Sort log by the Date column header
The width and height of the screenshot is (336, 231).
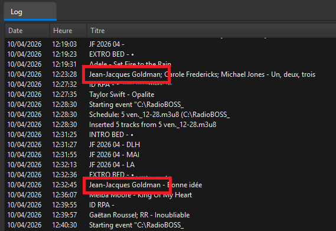(27, 31)
